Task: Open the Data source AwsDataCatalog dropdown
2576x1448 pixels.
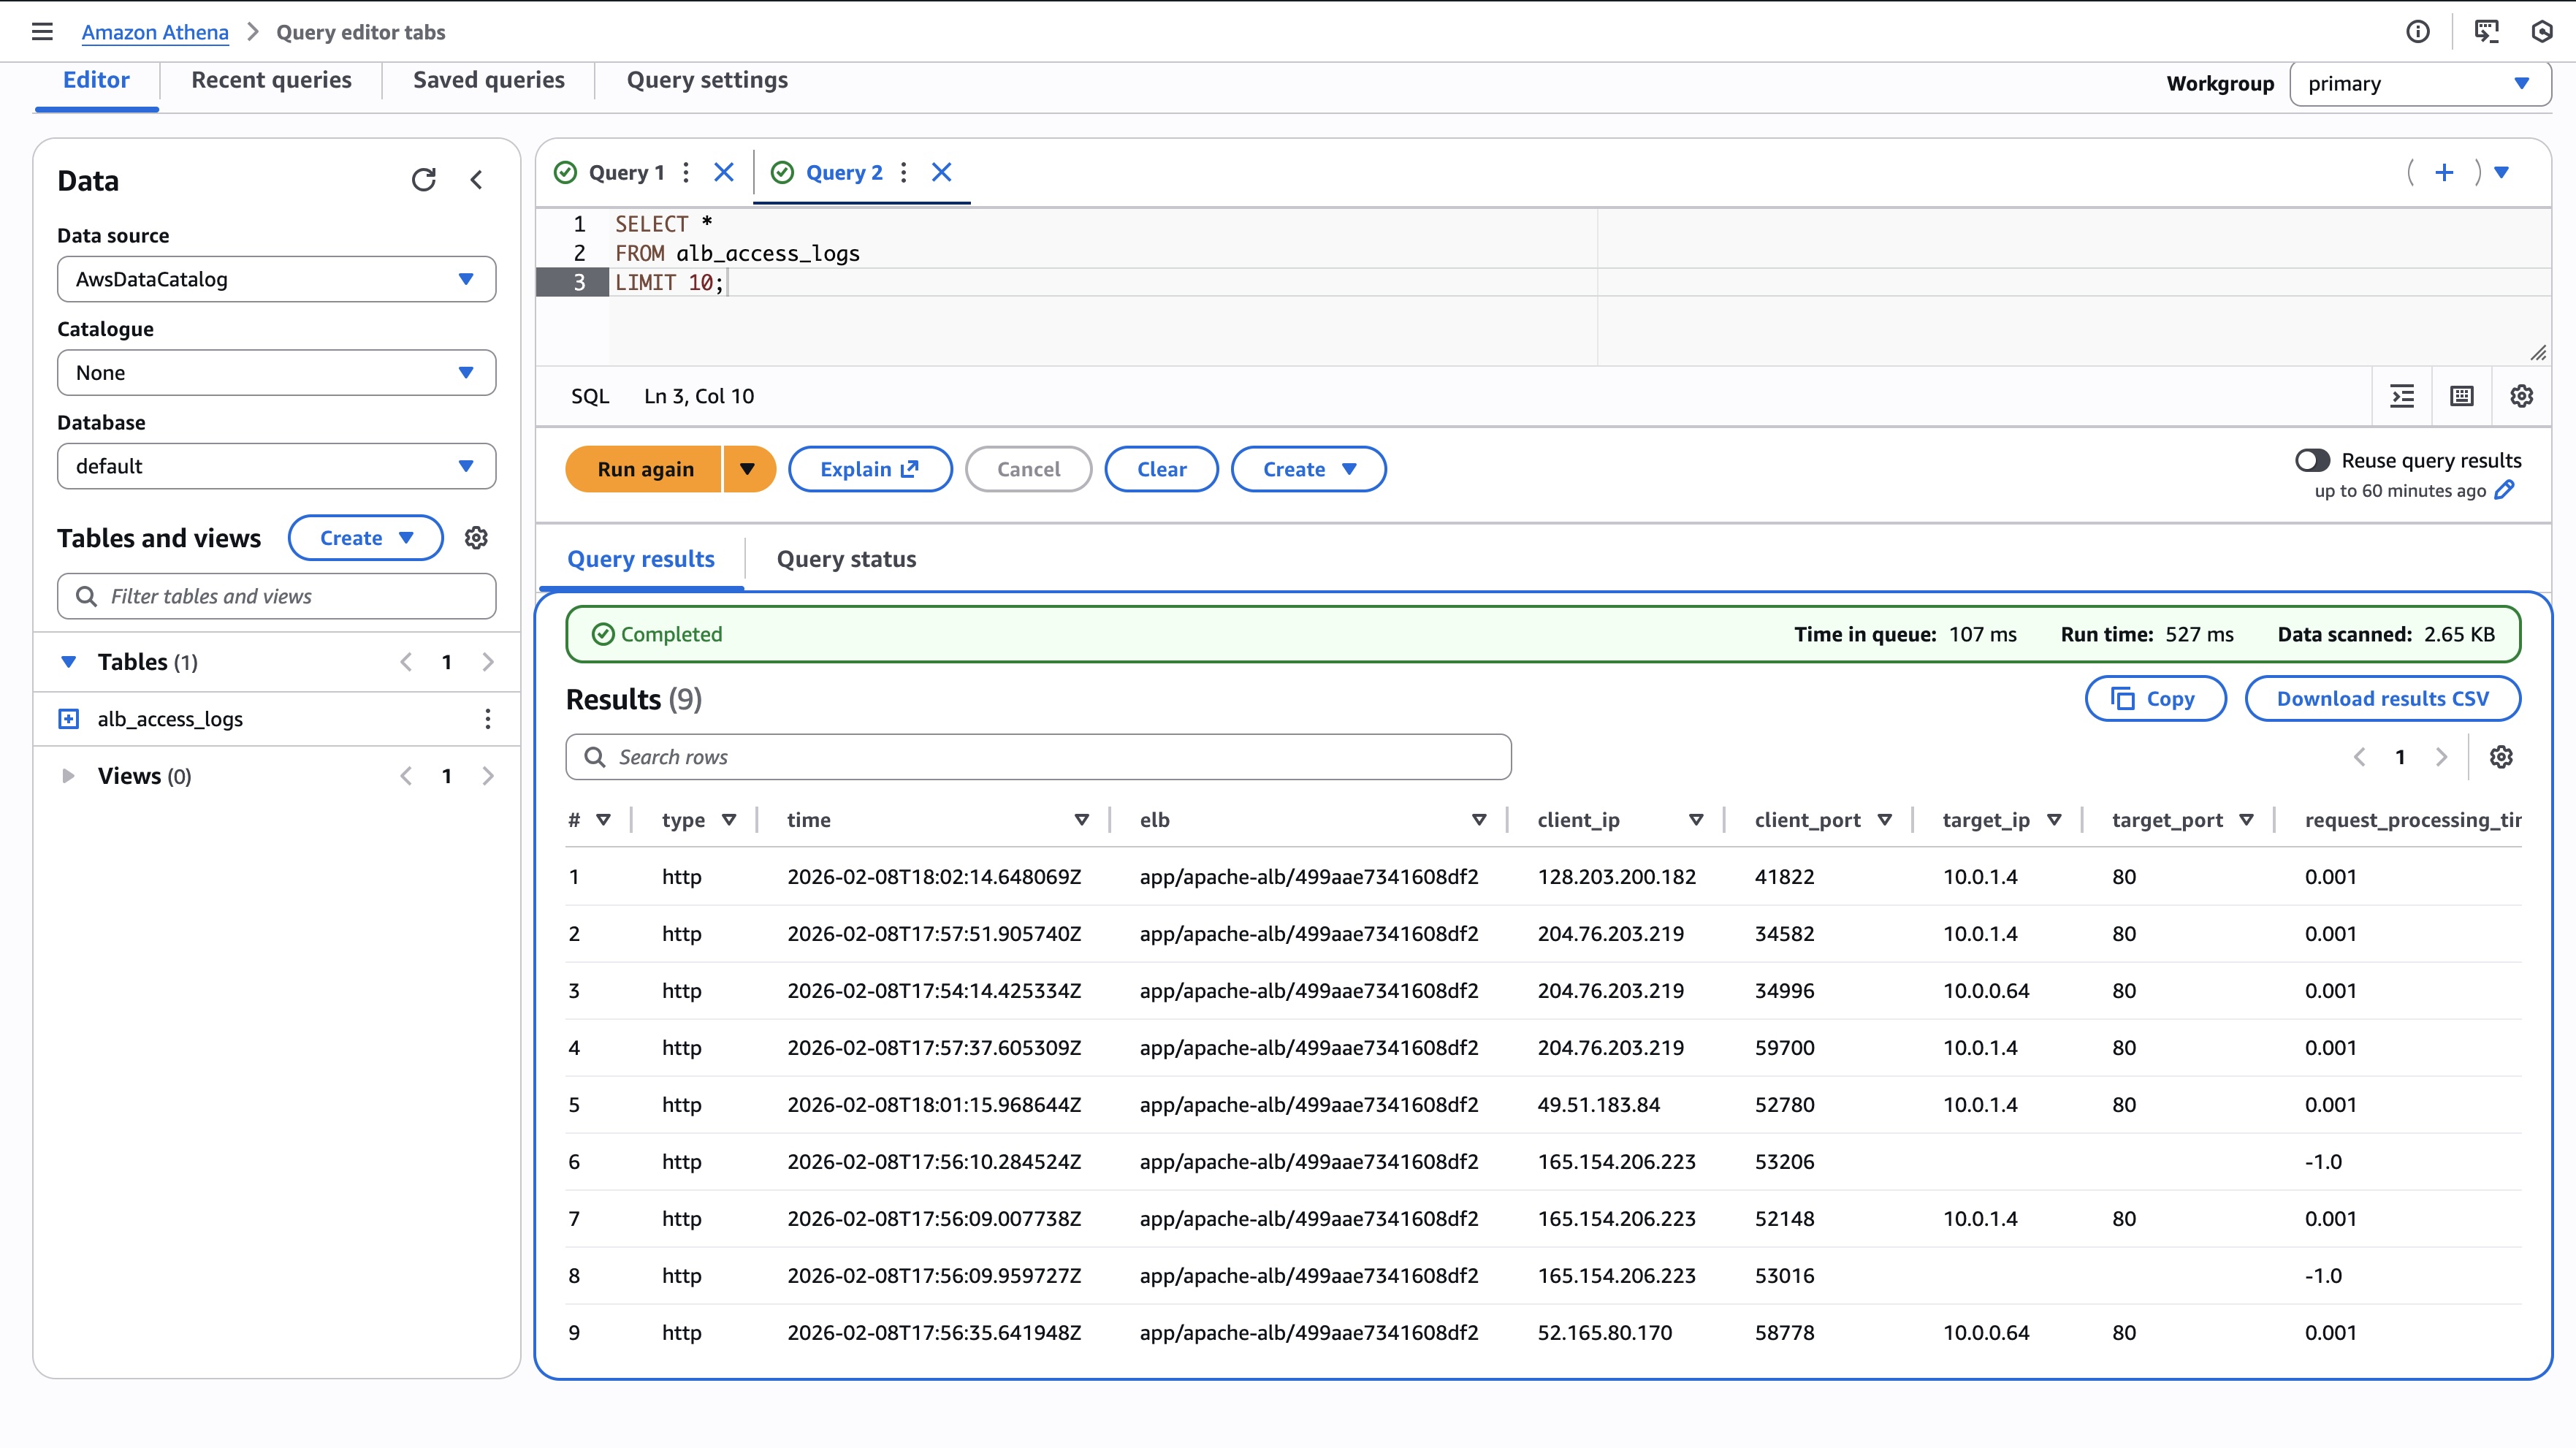Action: click(x=276, y=279)
